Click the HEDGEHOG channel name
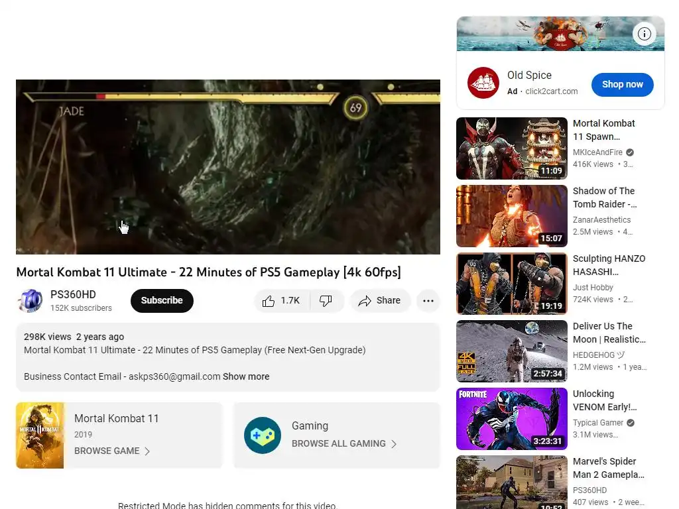Viewport: 679px width, 509px height. pos(599,355)
